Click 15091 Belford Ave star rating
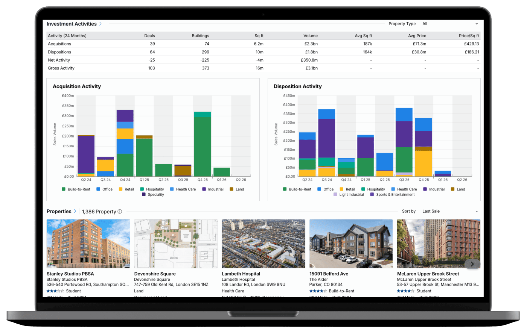The image size is (527, 336). pos(318,291)
